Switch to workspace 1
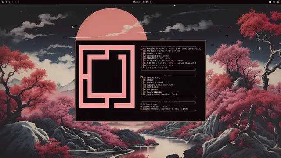This screenshot has width=281, height=158. (x=7, y=2)
